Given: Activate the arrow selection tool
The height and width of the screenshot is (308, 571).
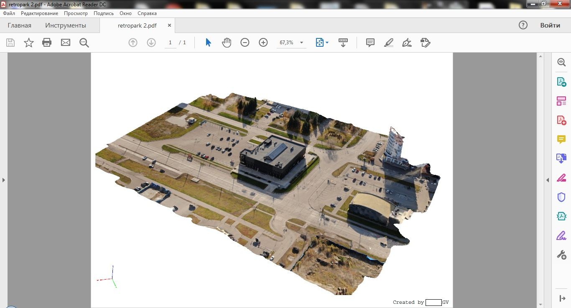Looking at the screenshot, I should tap(208, 43).
